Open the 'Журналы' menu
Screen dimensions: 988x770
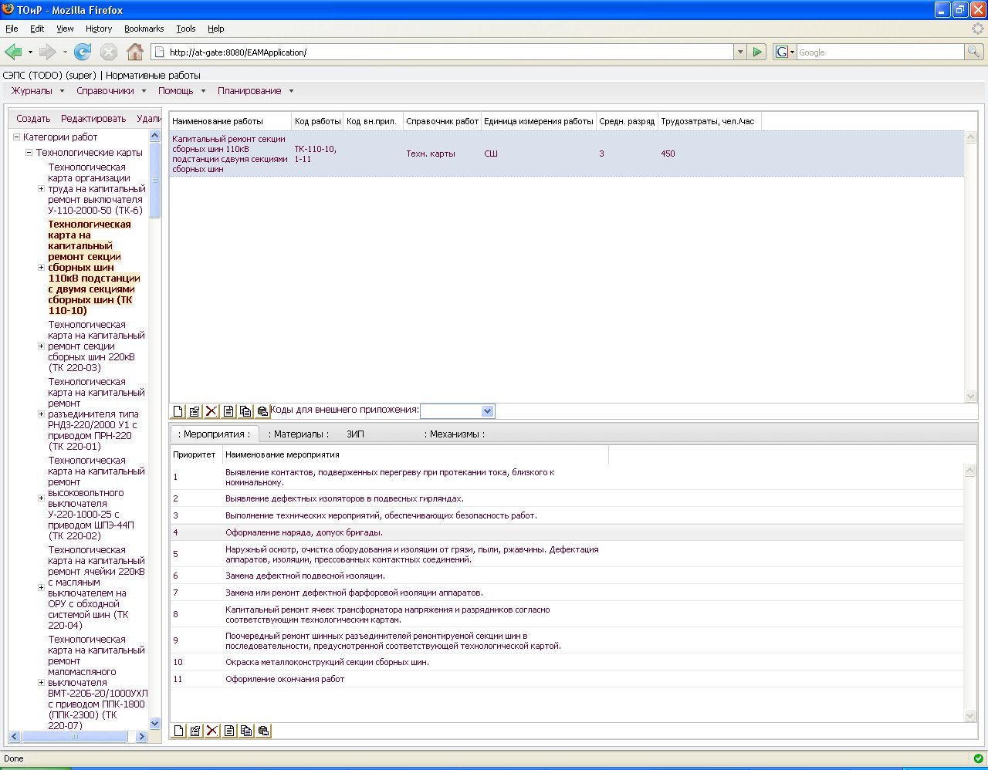[x=37, y=91]
